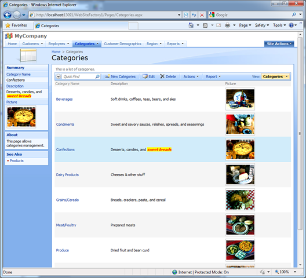
Task: Open the View Categories selector dropdown
Action: click(275, 76)
